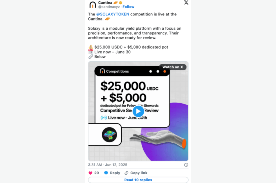Viewport: 276px width, 183px height.
Task: Open the @SOLAXYTOKEN mention
Action: [x=113, y=14]
